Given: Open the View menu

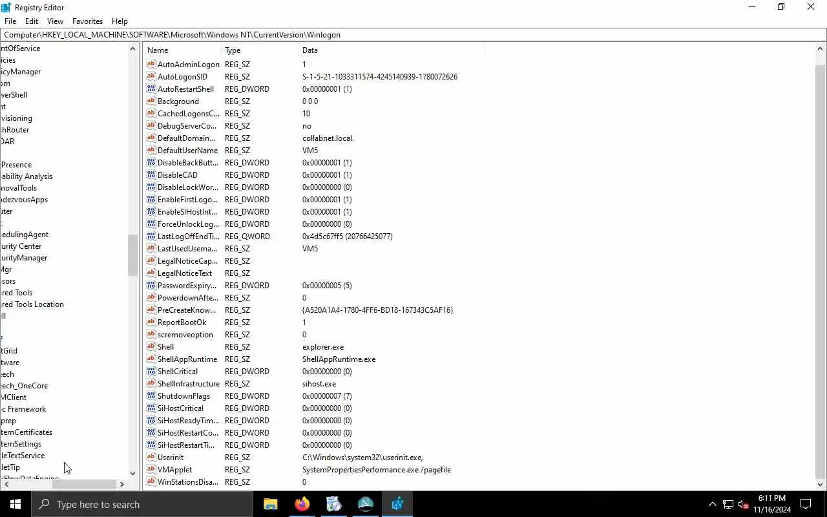Looking at the screenshot, I should tap(55, 21).
